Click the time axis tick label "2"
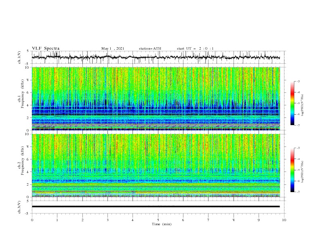320x247 pixels. (x=82, y=220)
